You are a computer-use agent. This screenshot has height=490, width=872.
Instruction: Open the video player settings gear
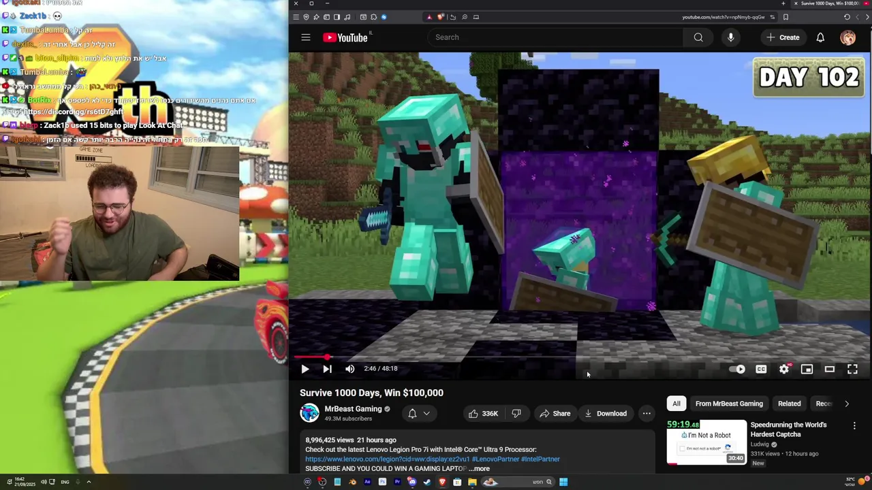tap(784, 369)
